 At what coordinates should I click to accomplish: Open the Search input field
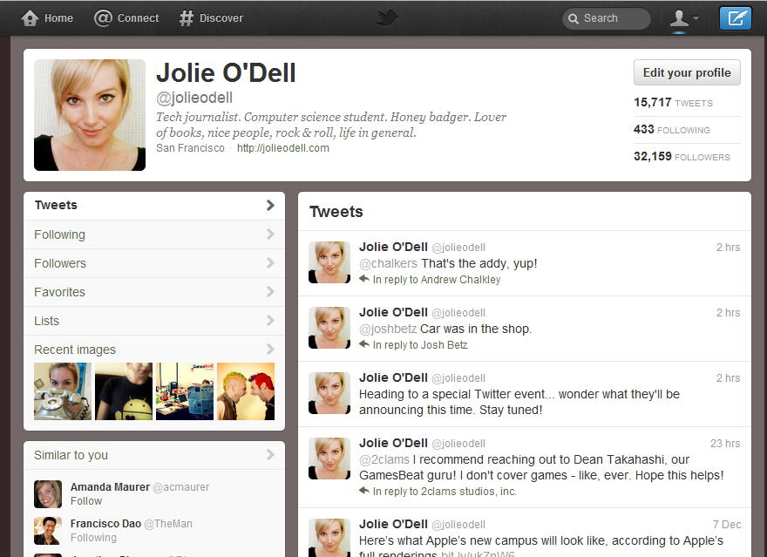pos(607,18)
